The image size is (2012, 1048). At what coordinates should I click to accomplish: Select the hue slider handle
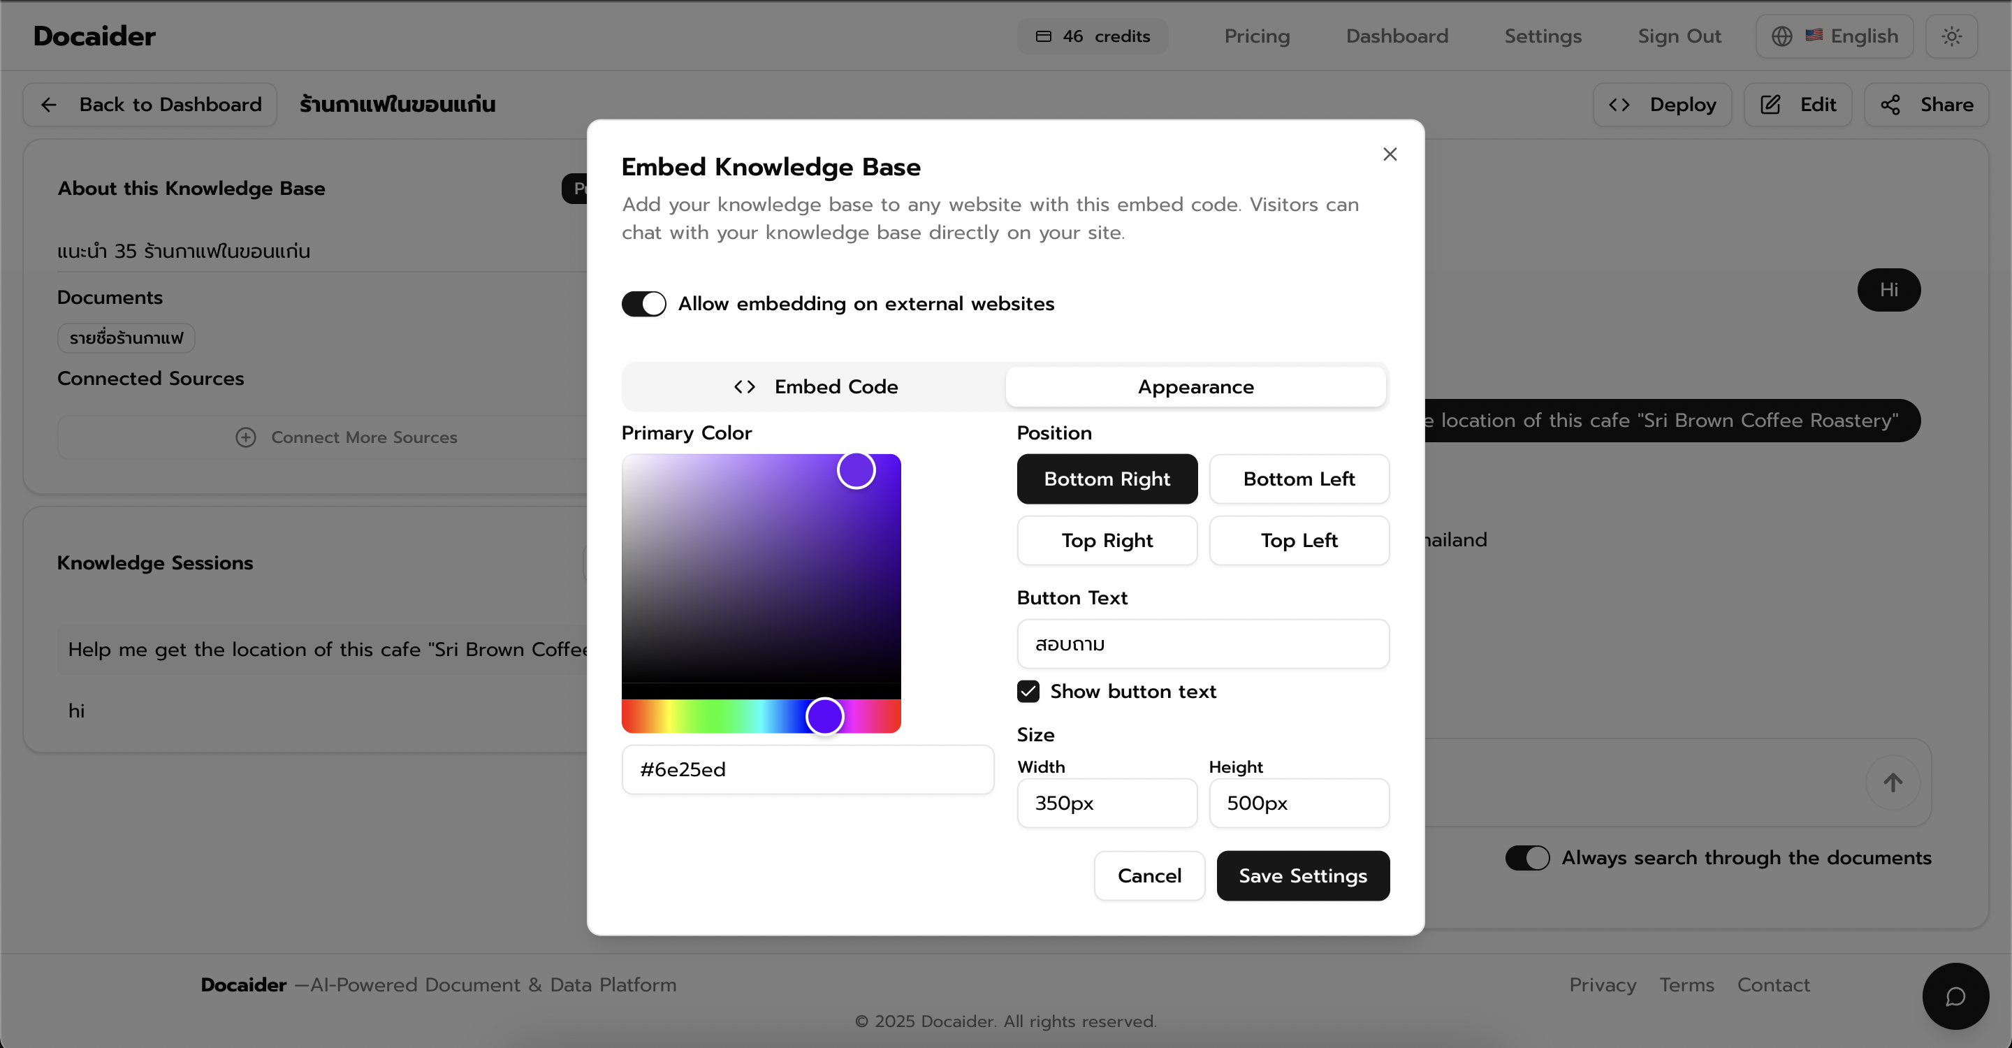point(825,716)
